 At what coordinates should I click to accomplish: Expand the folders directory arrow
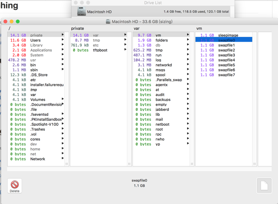click(x=188, y=40)
